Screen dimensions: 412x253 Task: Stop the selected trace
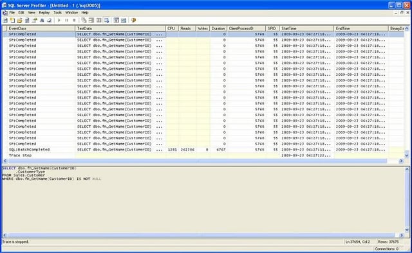coord(74,20)
